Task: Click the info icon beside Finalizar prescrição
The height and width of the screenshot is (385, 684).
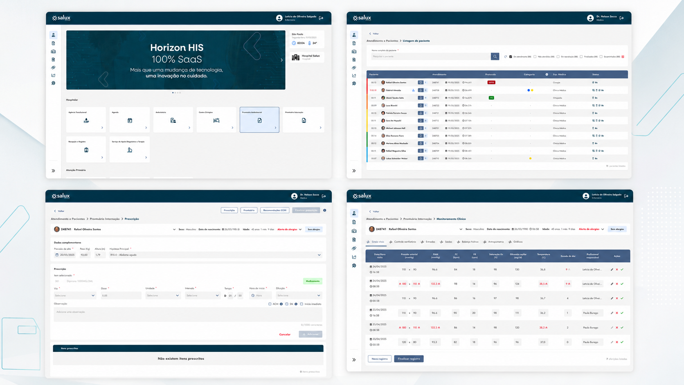Action: (325, 210)
